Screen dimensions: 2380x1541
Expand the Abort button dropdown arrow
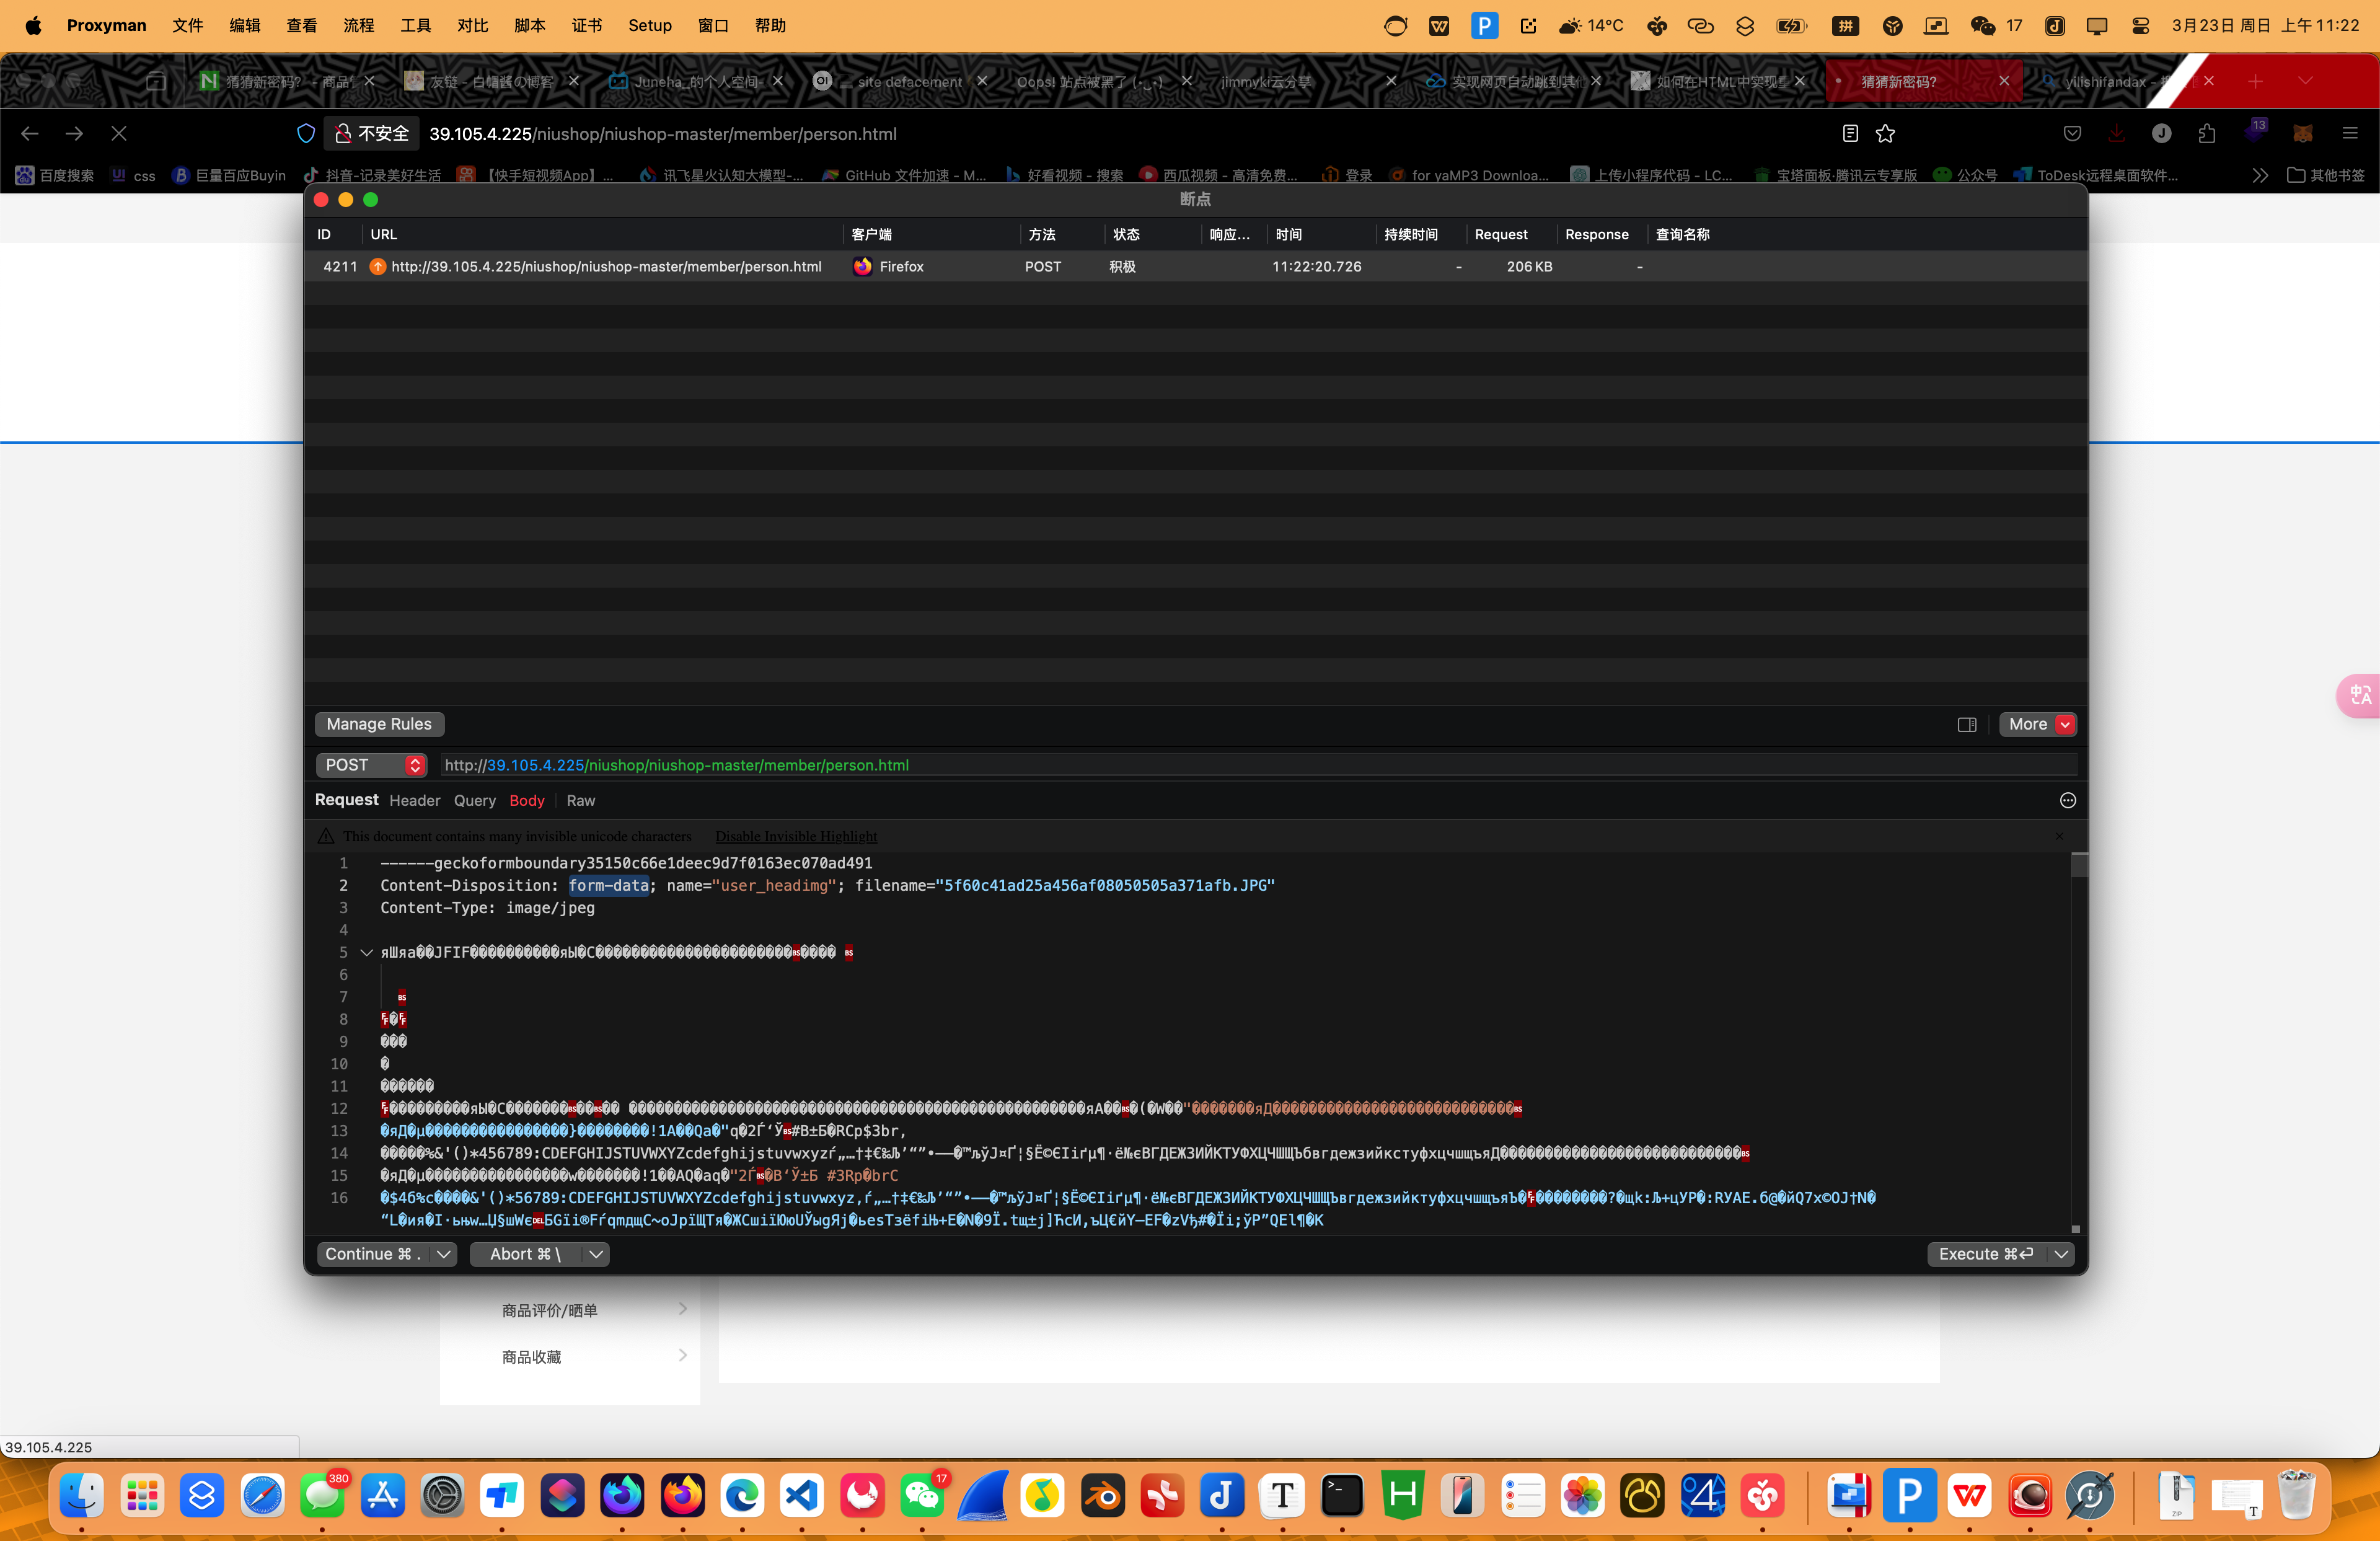click(596, 1254)
